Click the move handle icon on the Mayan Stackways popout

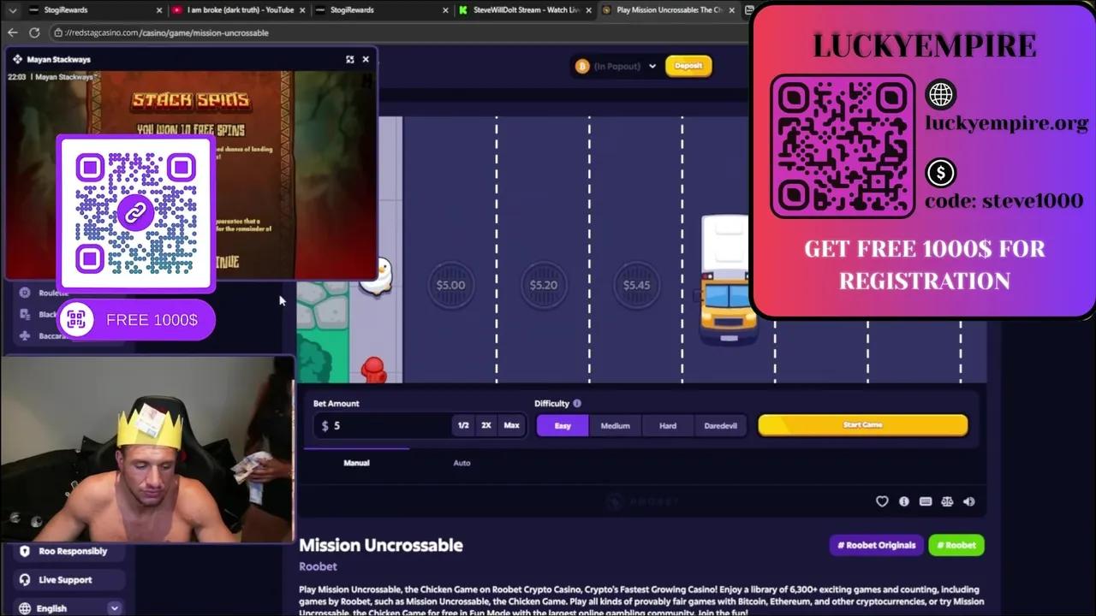(17, 59)
